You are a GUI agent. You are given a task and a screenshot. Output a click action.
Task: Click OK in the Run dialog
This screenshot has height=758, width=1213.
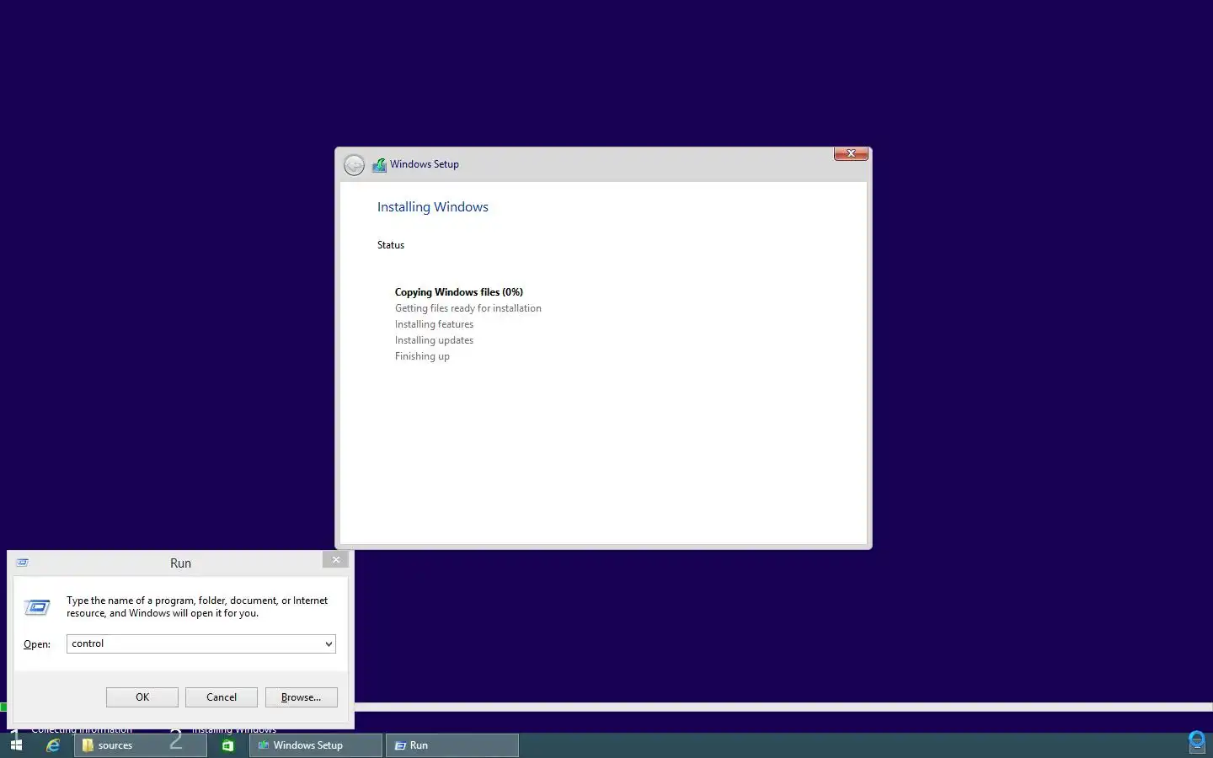(x=142, y=697)
